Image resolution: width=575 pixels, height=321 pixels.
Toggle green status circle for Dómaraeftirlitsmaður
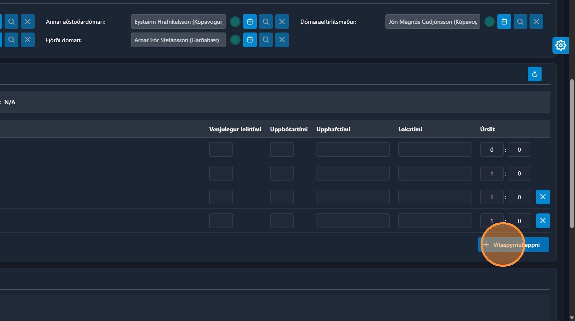[x=489, y=22]
